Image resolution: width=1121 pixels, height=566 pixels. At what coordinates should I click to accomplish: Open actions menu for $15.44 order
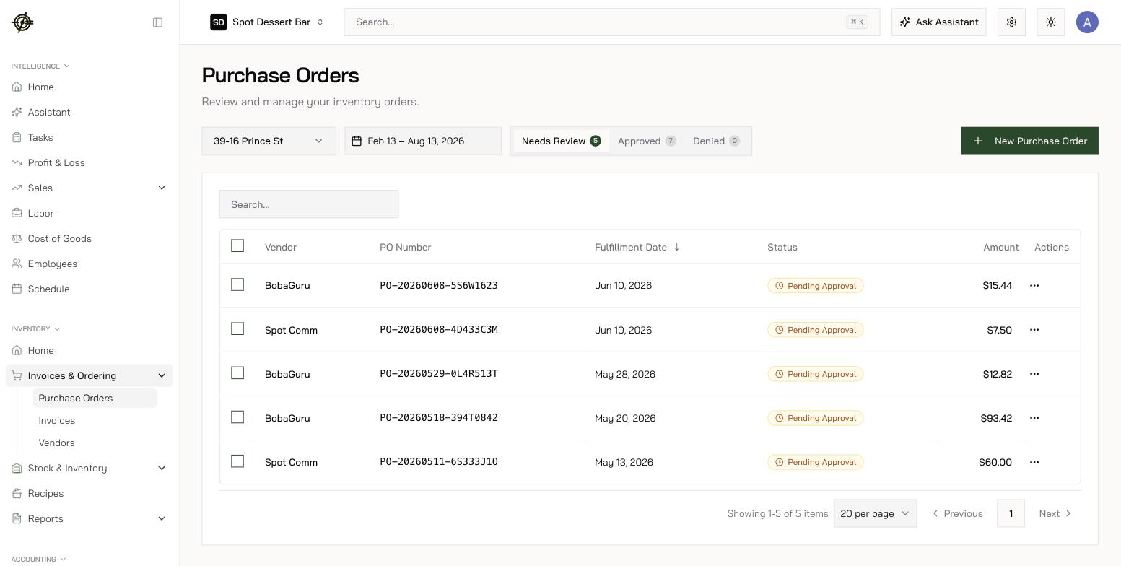pyautogui.click(x=1034, y=285)
